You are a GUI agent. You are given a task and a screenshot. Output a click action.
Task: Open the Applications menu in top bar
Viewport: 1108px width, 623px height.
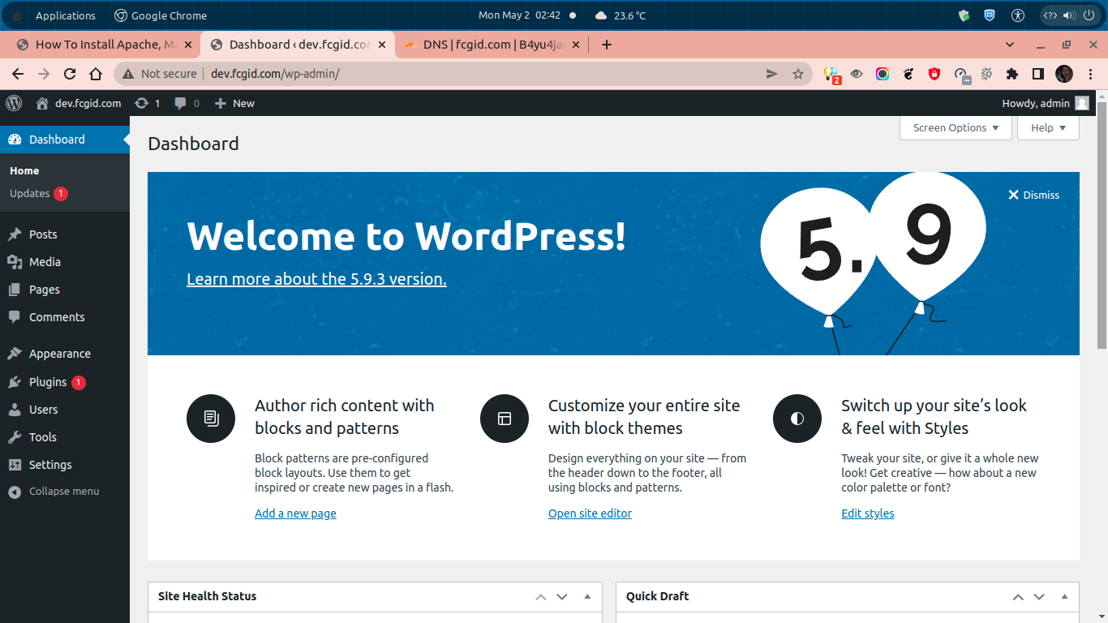tap(65, 15)
